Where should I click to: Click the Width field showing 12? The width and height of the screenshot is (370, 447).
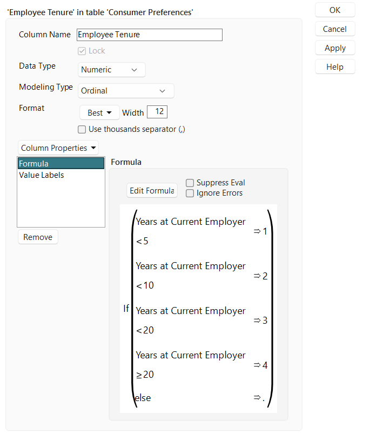[157, 111]
